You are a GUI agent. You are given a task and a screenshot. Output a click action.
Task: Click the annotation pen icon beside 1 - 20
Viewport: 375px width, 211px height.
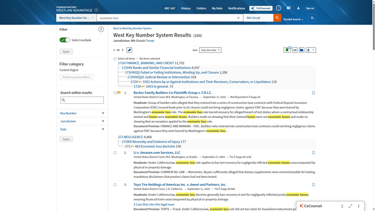[129, 50]
